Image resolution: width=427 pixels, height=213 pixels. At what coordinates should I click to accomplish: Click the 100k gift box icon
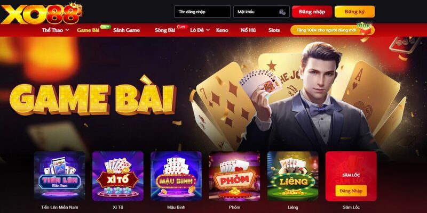pyautogui.click(x=365, y=29)
